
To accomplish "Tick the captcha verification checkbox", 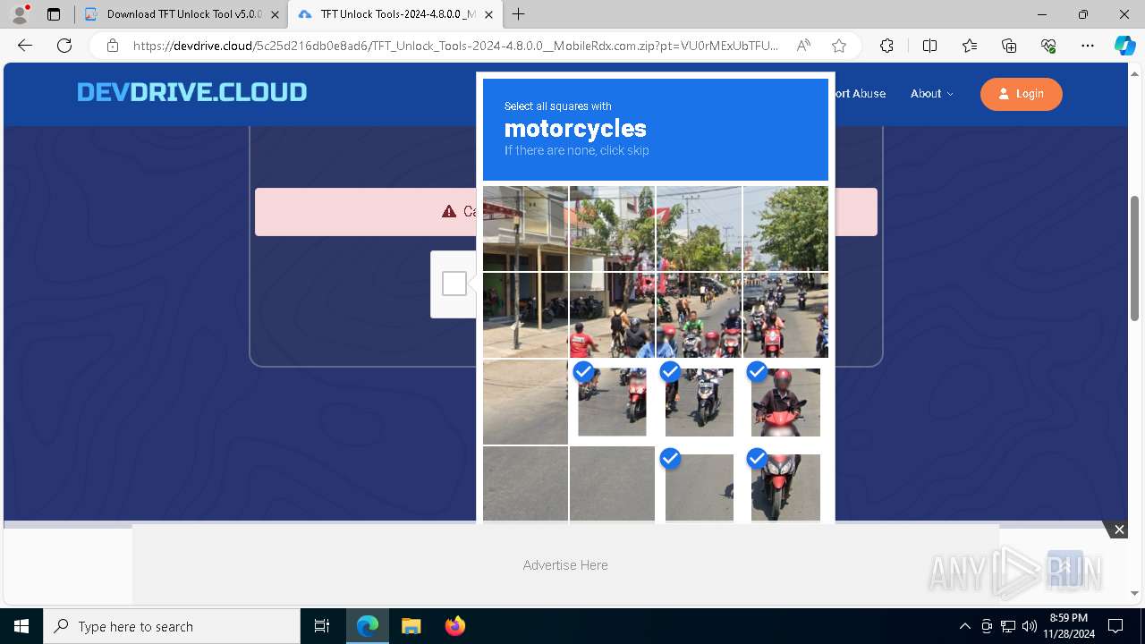I will click(454, 284).
